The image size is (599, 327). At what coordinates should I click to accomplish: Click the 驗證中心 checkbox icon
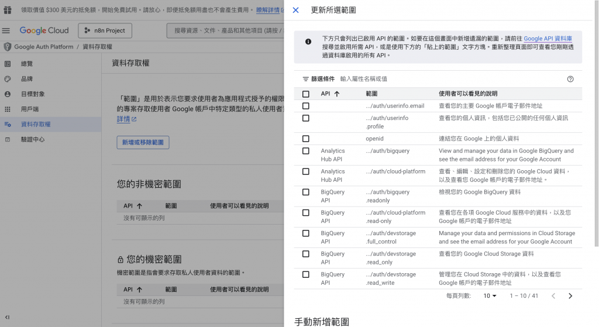(x=7, y=139)
